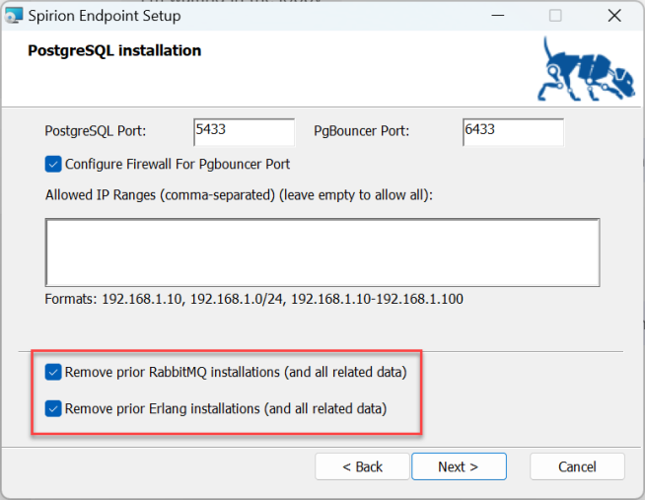Focus the PostgreSQL Port field showing 5433
This screenshot has height=500, width=645.
[x=245, y=130]
